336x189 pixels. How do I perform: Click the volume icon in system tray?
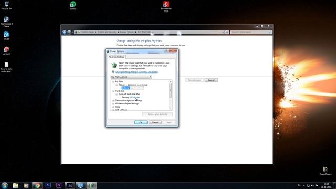(312, 185)
